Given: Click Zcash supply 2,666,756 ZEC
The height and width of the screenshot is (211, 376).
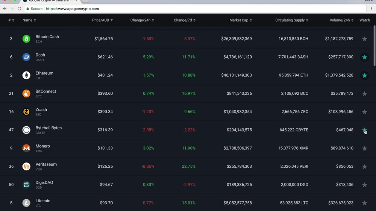Looking at the screenshot, I should pos(295,112).
